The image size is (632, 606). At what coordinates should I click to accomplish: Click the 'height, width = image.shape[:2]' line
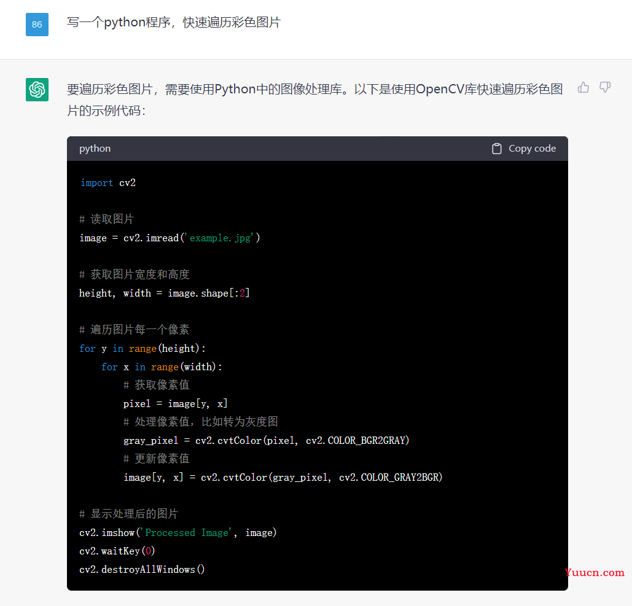(x=165, y=293)
